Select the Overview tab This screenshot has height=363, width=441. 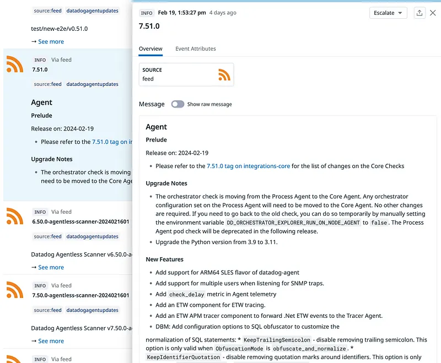pyautogui.click(x=150, y=48)
